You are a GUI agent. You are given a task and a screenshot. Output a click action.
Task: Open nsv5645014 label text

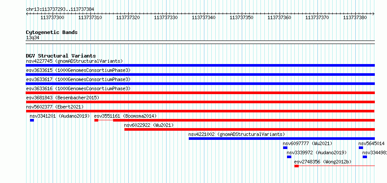(x=371, y=143)
